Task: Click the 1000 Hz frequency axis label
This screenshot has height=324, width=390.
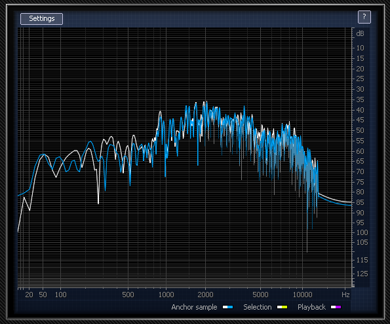Action: [166, 295]
